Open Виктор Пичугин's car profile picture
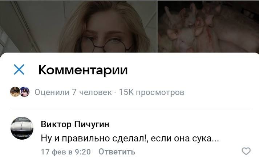The height and width of the screenshot is (161, 259). point(22,128)
